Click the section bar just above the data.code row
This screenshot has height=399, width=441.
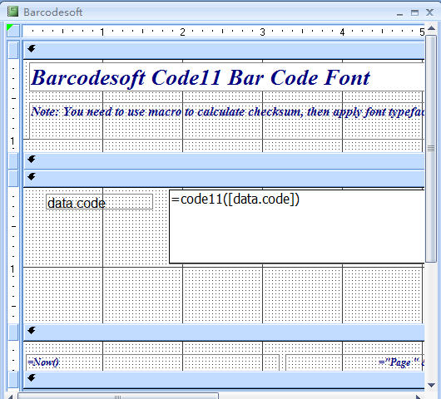[x=224, y=178]
